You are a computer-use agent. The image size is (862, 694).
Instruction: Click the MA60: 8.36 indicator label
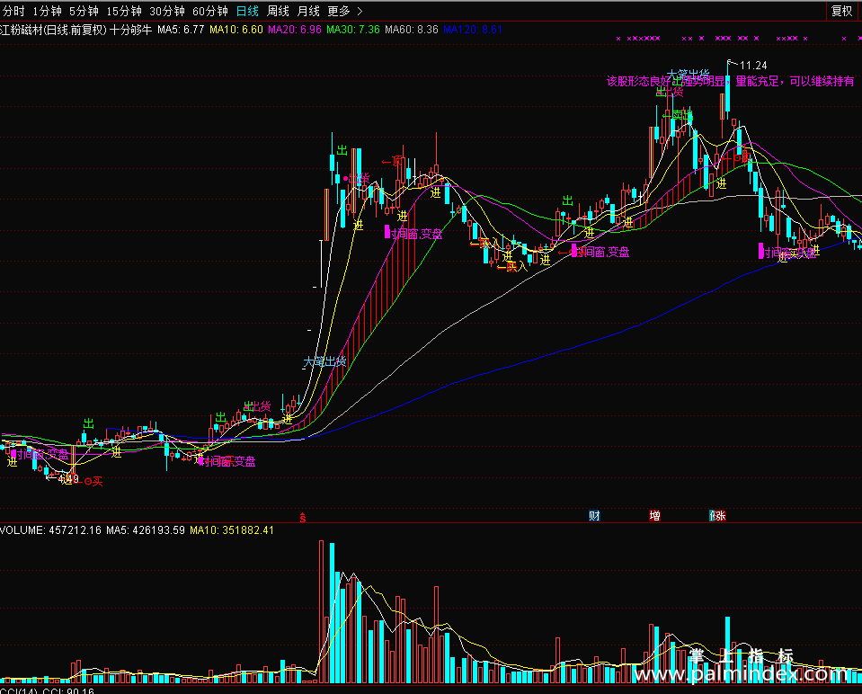click(x=411, y=30)
